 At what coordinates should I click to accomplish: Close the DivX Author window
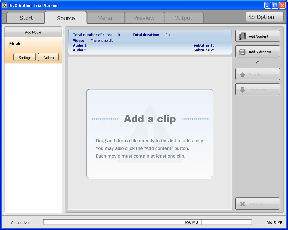point(282,5)
